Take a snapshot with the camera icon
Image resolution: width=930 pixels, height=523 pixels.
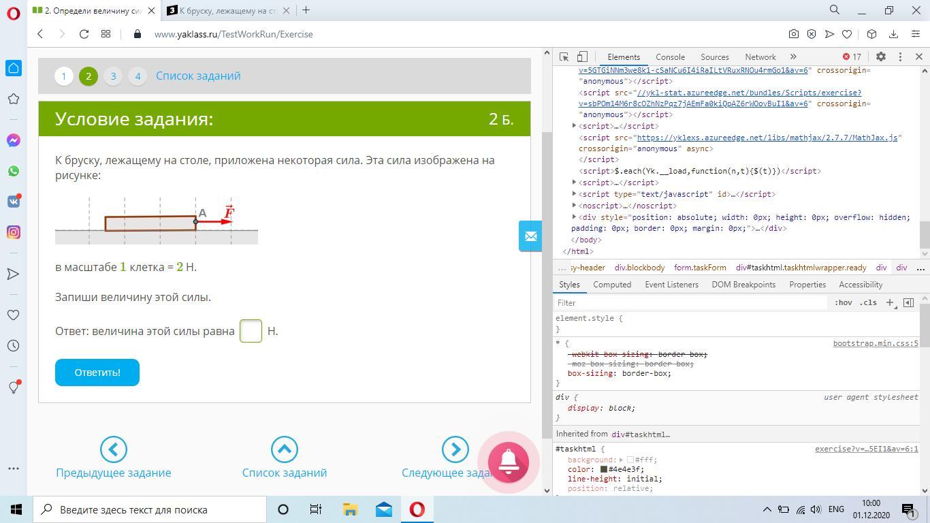click(794, 34)
